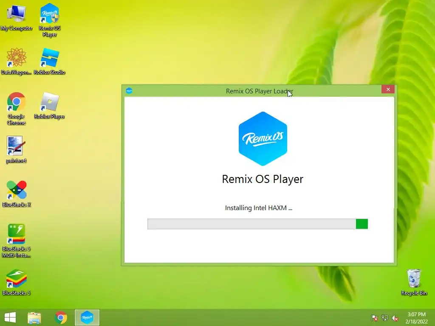Select the Roblox Player desktop shortcut
Viewport: 435px width, 326px height.
click(x=49, y=105)
